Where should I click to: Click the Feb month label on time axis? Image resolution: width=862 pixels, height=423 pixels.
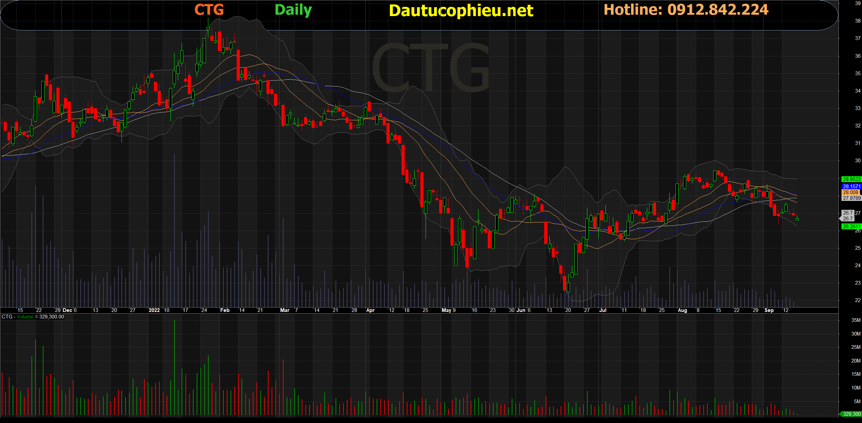coord(225,310)
